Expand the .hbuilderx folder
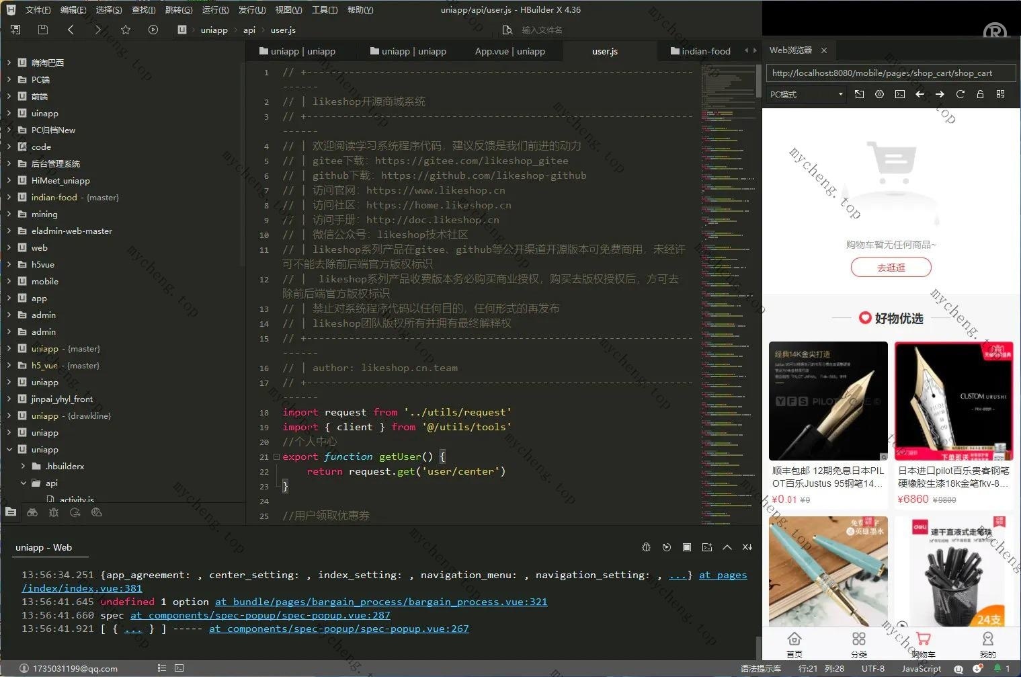 pyautogui.click(x=24, y=466)
